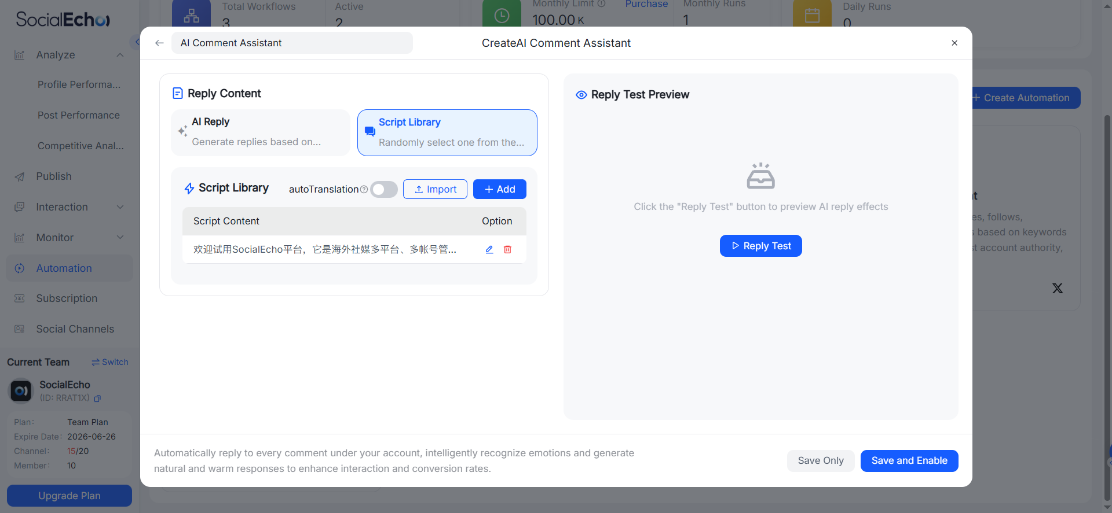This screenshot has width=1112, height=513.
Task: Open Profile Performance in sidebar
Action: click(79, 84)
